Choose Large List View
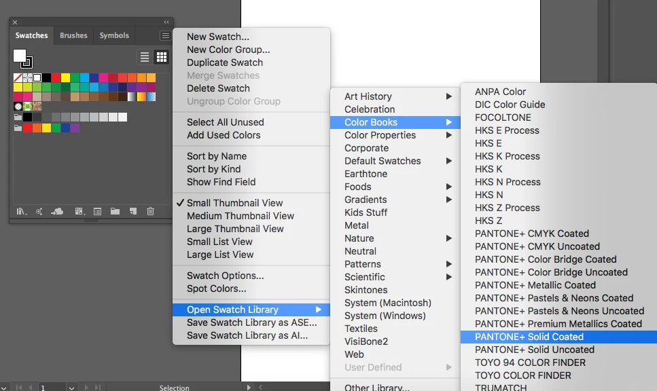657x391 pixels. [x=252, y=255]
